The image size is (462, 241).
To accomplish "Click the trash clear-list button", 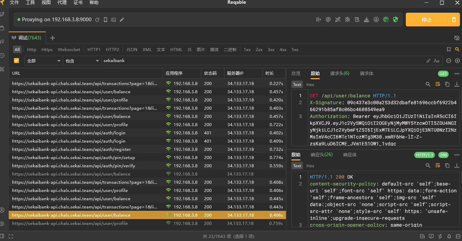I will [454, 20].
